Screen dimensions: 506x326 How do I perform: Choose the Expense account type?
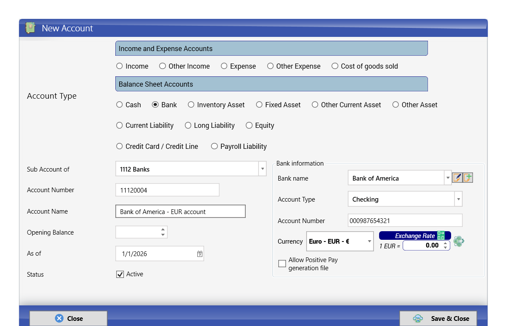tap(224, 66)
